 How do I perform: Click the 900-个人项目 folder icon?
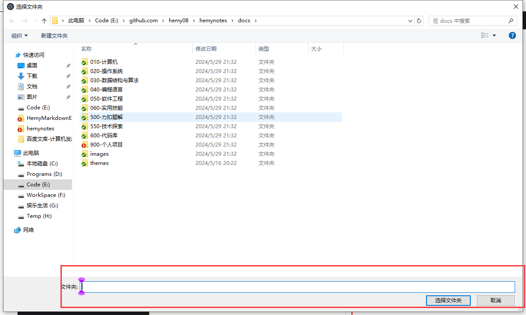(x=85, y=145)
